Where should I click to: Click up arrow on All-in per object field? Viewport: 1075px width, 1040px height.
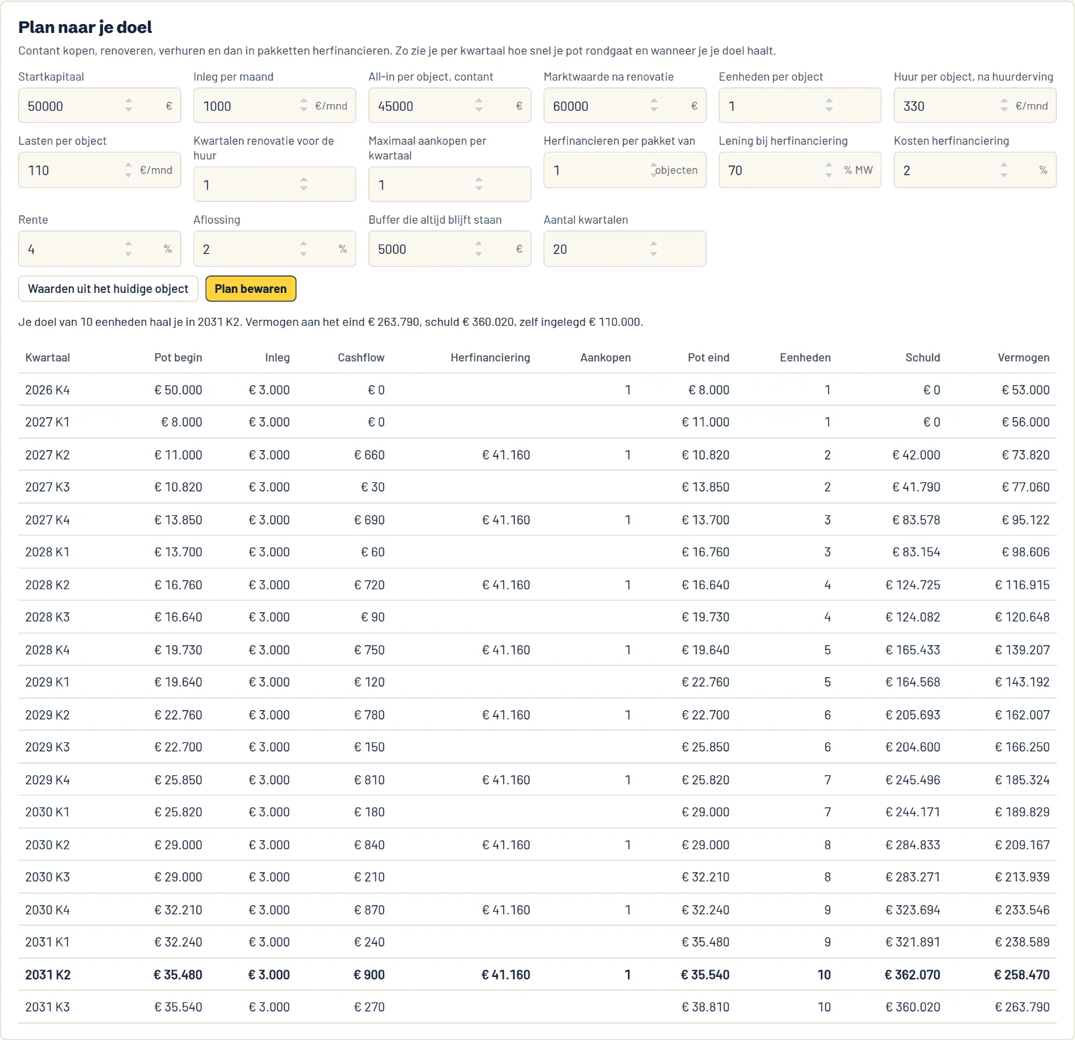point(479,101)
